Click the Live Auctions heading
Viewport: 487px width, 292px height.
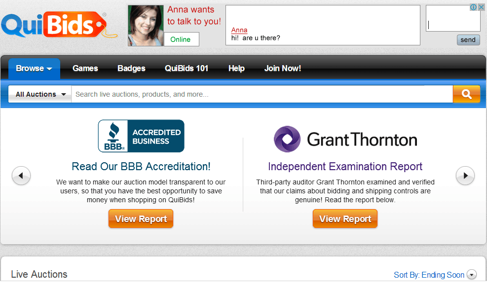click(x=39, y=274)
